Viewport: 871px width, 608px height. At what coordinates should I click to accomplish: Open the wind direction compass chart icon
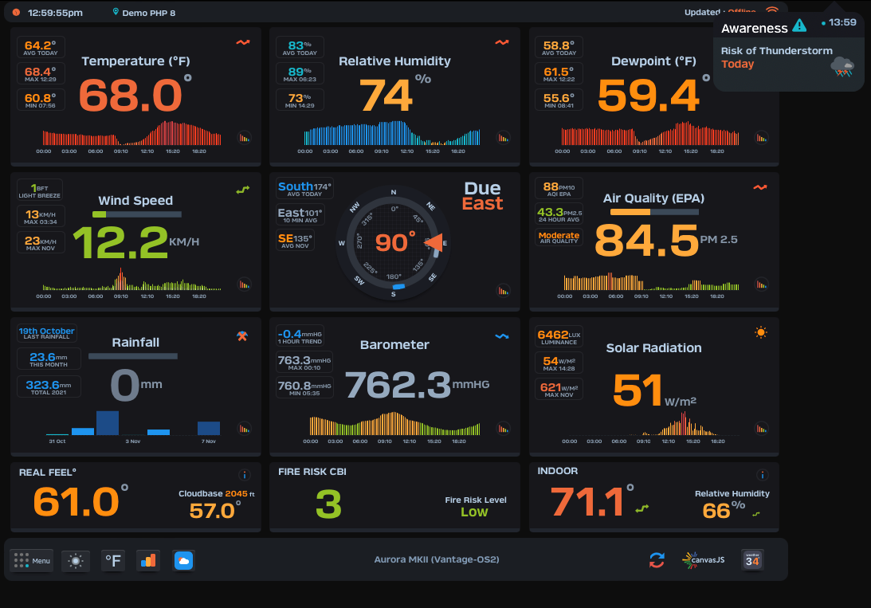[x=504, y=290]
